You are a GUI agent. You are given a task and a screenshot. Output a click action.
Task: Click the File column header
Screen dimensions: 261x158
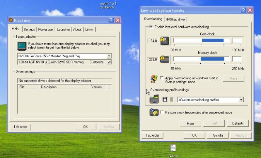tap(28, 87)
